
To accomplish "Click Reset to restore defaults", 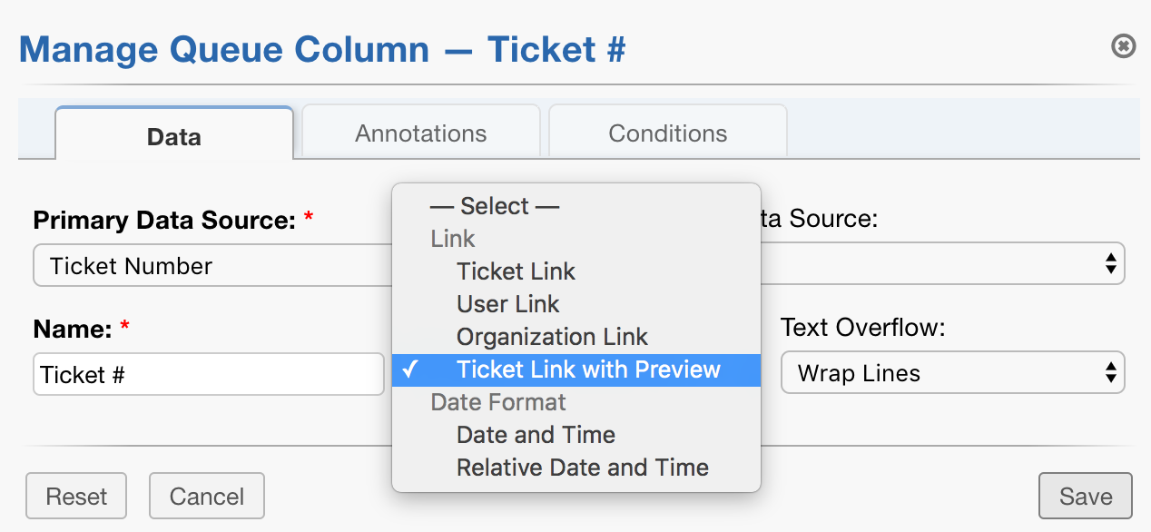I will click(75, 496).
